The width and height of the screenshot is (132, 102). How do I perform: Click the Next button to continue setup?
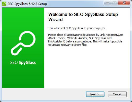pos(95,94)
